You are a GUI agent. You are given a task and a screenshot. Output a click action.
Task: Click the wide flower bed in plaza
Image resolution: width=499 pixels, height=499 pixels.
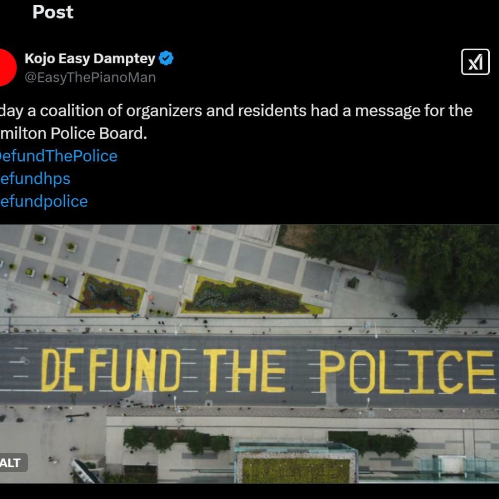(251, 296)
